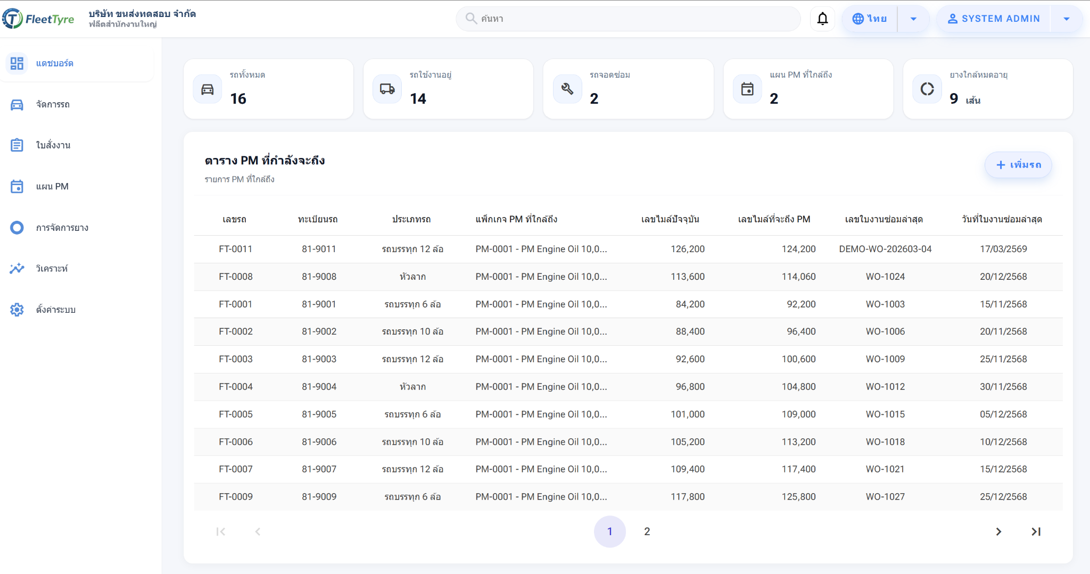Open ตั้งค่าระบบ system settings icon

(17, 309)
